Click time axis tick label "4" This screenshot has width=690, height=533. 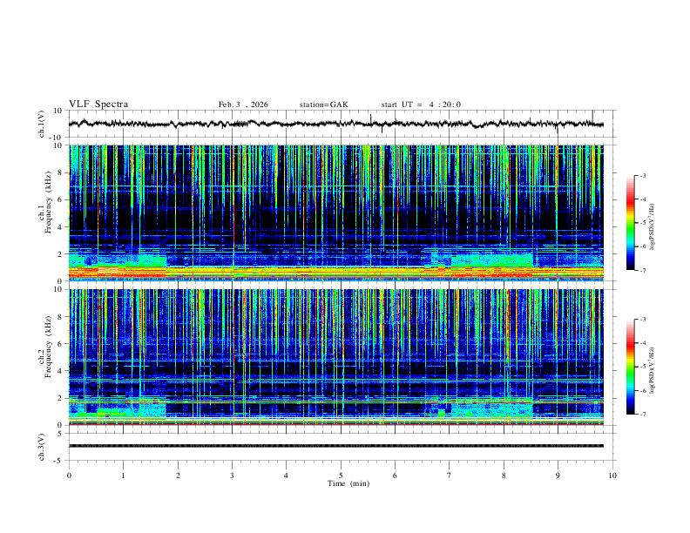click(287, 476)
